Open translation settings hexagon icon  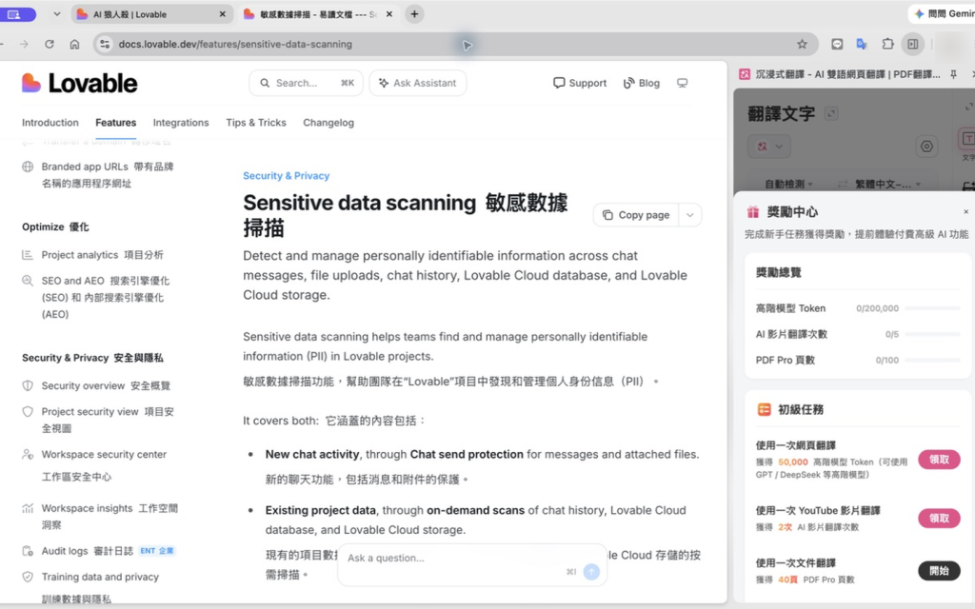coord(926,147)
